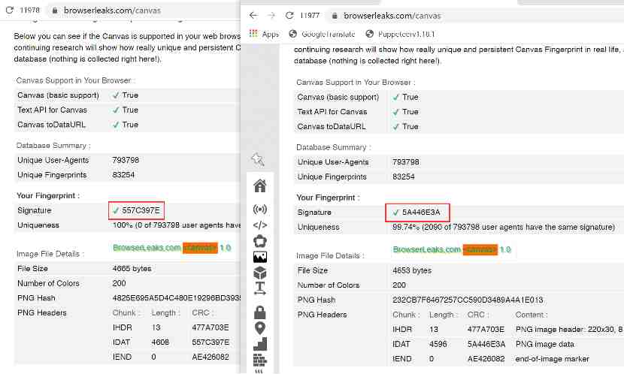Select Number of Colors 200 in right window
This screenshot has height=374, width=624.
[x=399, y=285]
